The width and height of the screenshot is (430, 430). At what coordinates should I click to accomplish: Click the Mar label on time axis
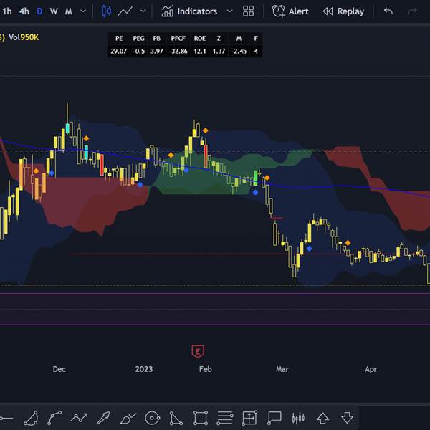click(282, 369)
